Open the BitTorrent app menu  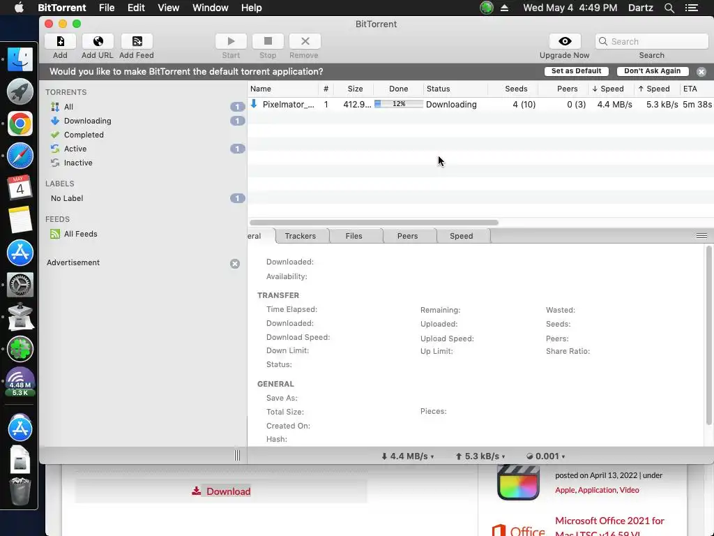(x=62, y=8)
